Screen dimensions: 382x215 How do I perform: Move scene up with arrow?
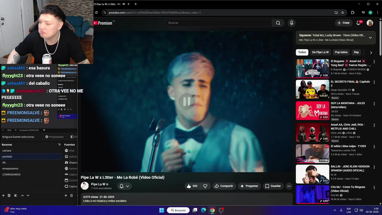(x=22, y=196)
